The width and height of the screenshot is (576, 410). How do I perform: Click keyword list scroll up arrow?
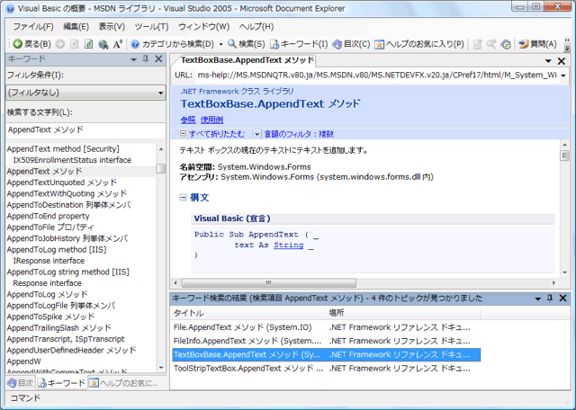(161, 149)
